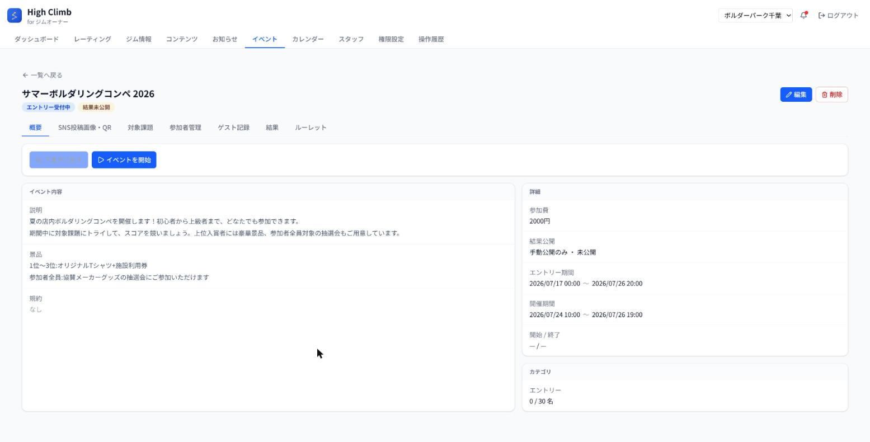870x442 pixels.
Task: Click the red 削除 delete button
Action: (831, 95)
